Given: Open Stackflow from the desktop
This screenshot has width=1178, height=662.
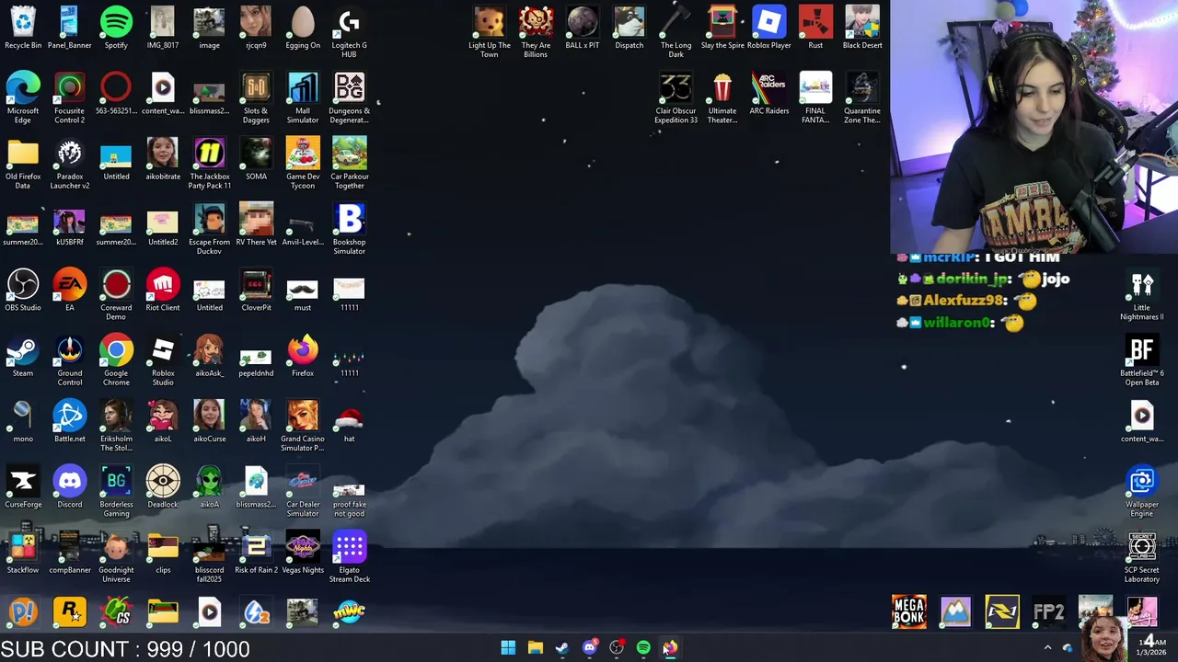Looking at the screenshot, I should point(23,553).
